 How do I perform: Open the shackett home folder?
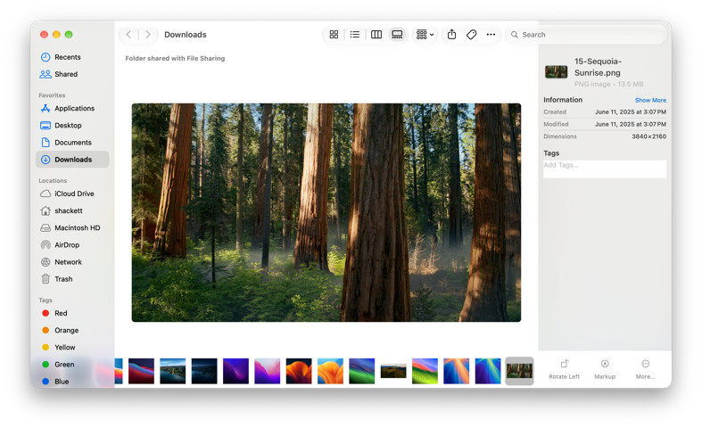(x=72, y=210)
